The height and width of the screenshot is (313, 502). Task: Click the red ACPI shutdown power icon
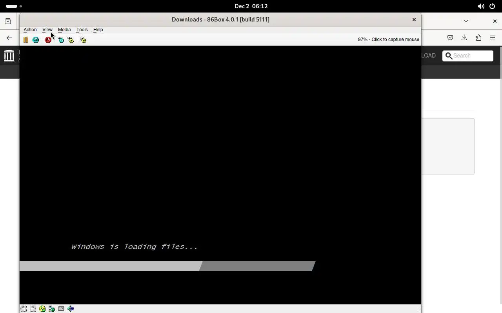[x=48, y=40]
